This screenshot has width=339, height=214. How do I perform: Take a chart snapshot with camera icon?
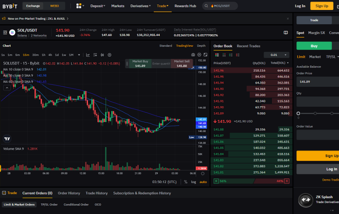click(193, 55)
